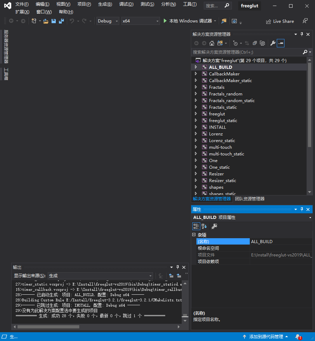Open the 工具(T) menu
Viewport: 315px width, 341px height.
[190, 4]
